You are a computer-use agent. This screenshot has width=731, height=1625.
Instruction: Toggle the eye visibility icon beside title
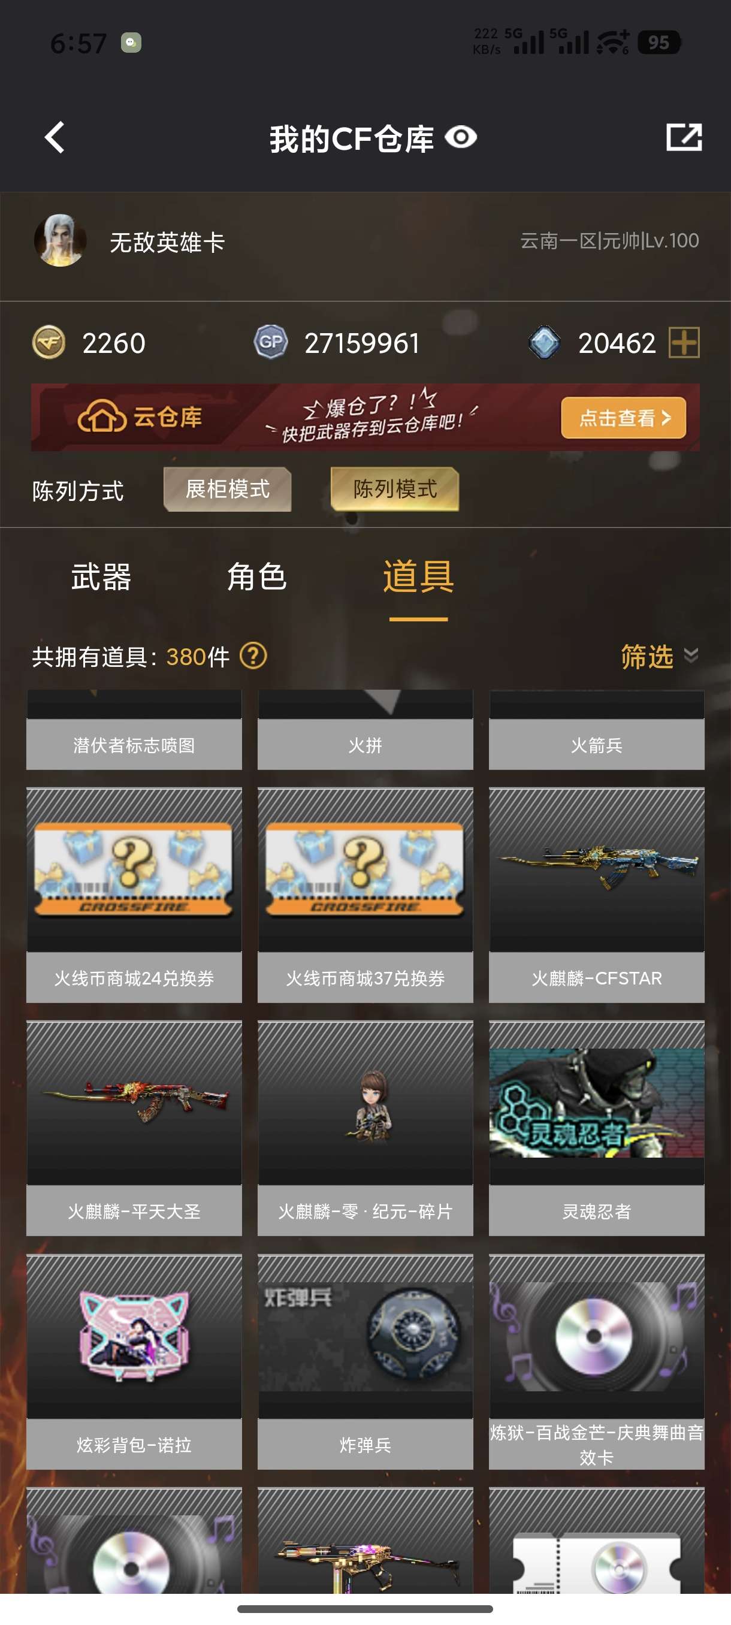[x=460, y=138]
